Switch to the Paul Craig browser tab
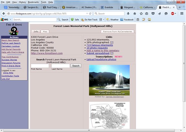Image resolution: width=186 pixels, height=132 pixels. pyautogui.click(x=51, y=7)
